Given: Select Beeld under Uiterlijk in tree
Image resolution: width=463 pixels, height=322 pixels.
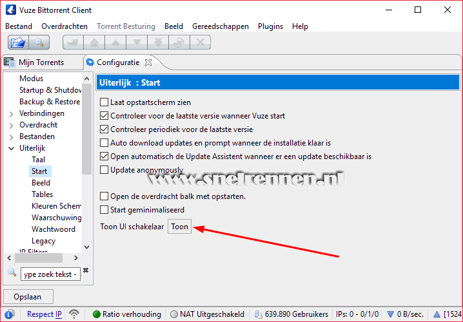Looking at the screenshot, I should [41, 182].
